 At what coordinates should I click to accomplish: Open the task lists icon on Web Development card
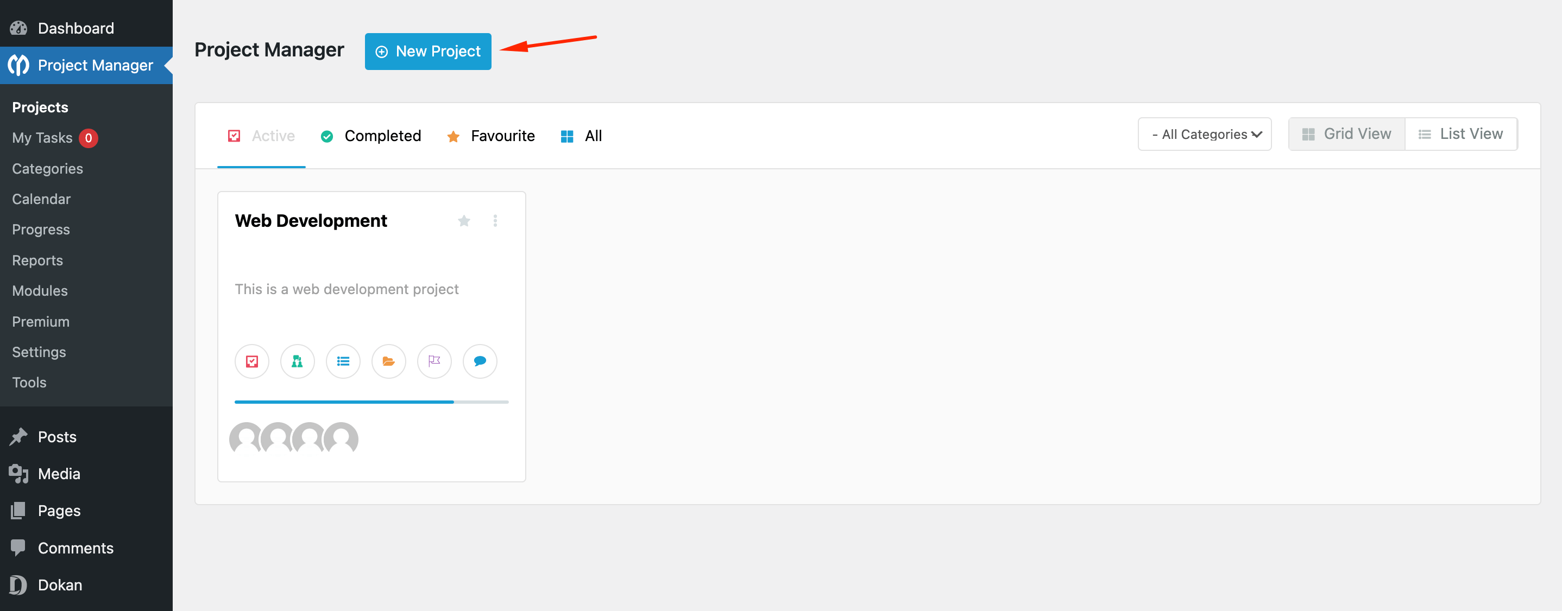point(343,361)
